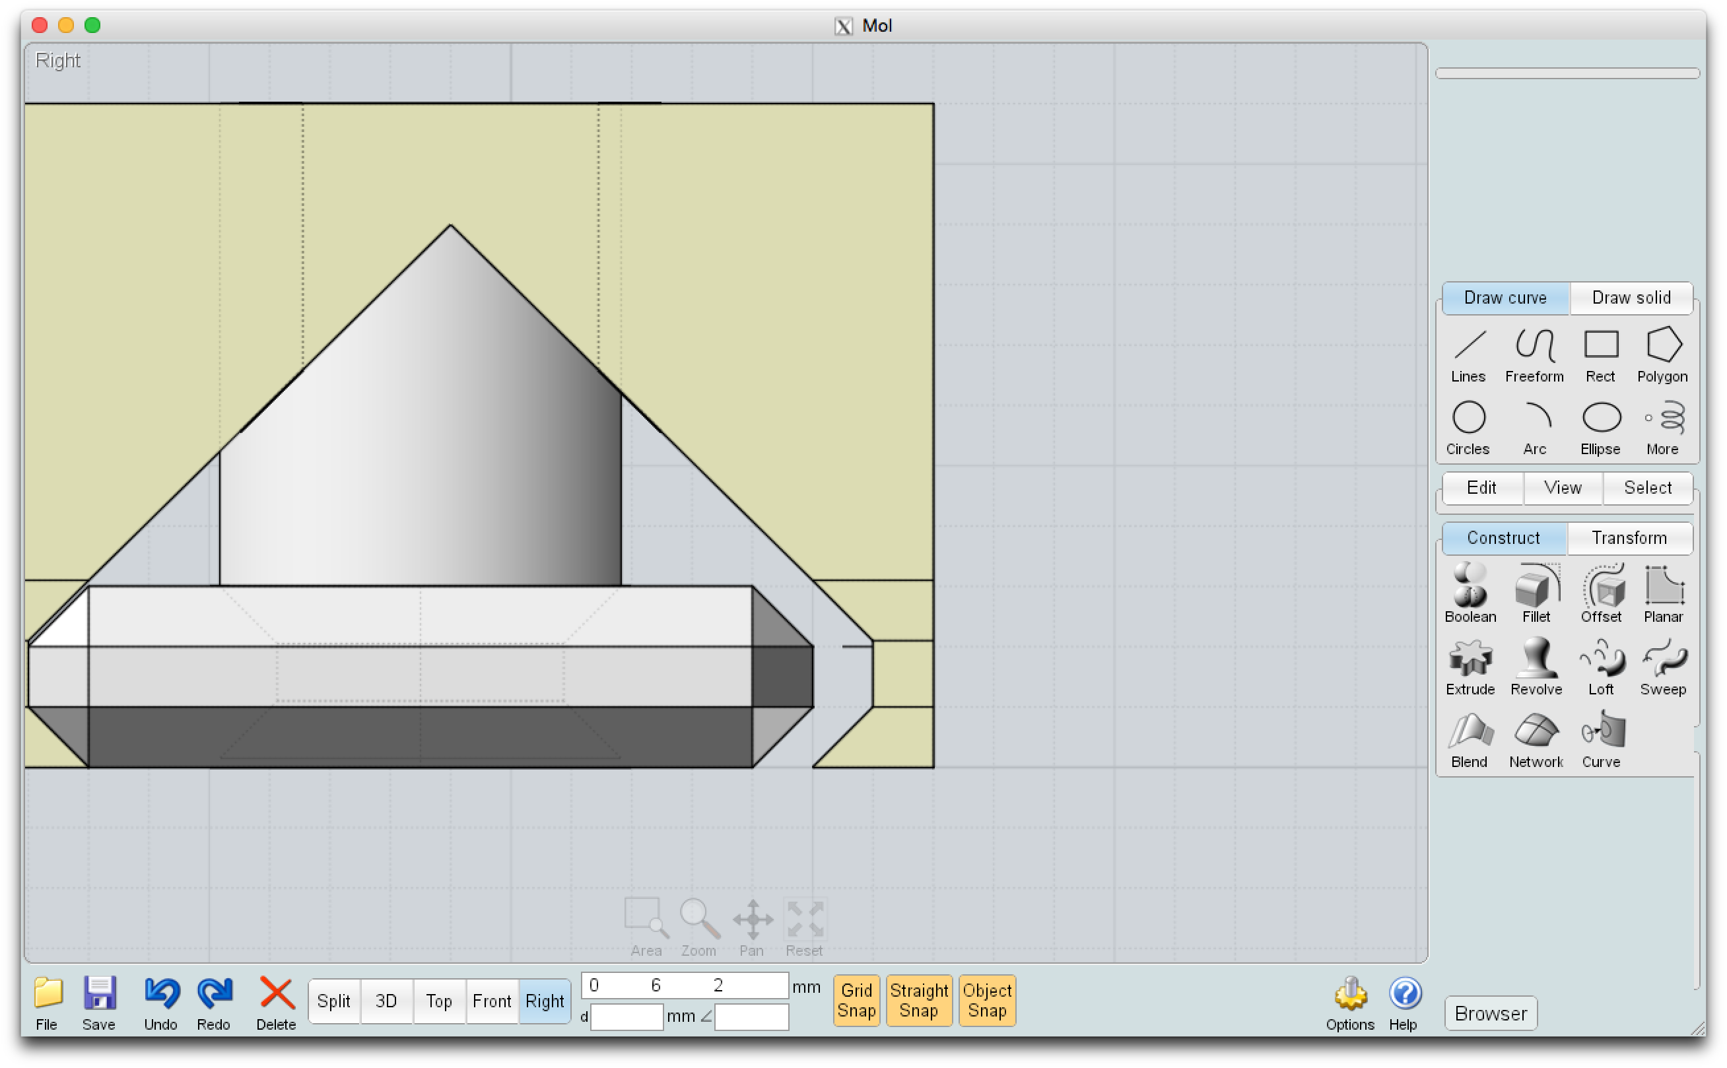Switch to the Front view

[492, 1001]
